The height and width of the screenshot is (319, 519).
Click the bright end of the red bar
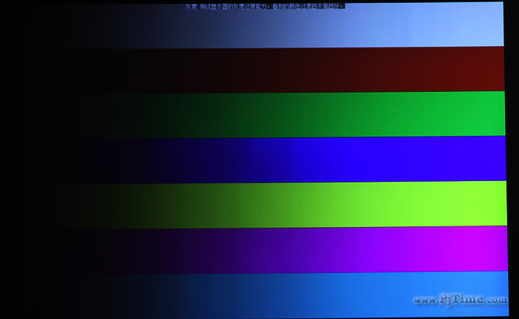click(x=482, y=70)
